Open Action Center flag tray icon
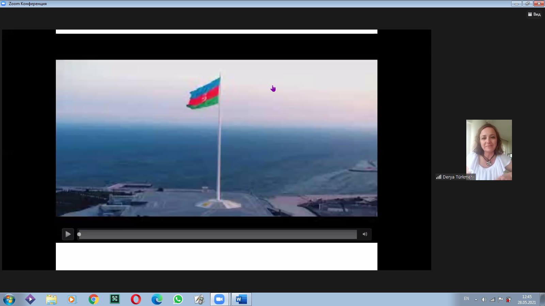Screen dimensions: 545x306 pyautogui.click(x=500, y=300)
